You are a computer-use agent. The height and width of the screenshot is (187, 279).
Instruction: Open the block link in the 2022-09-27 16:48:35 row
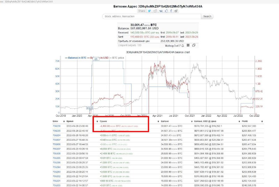click(x=56, y=140)
